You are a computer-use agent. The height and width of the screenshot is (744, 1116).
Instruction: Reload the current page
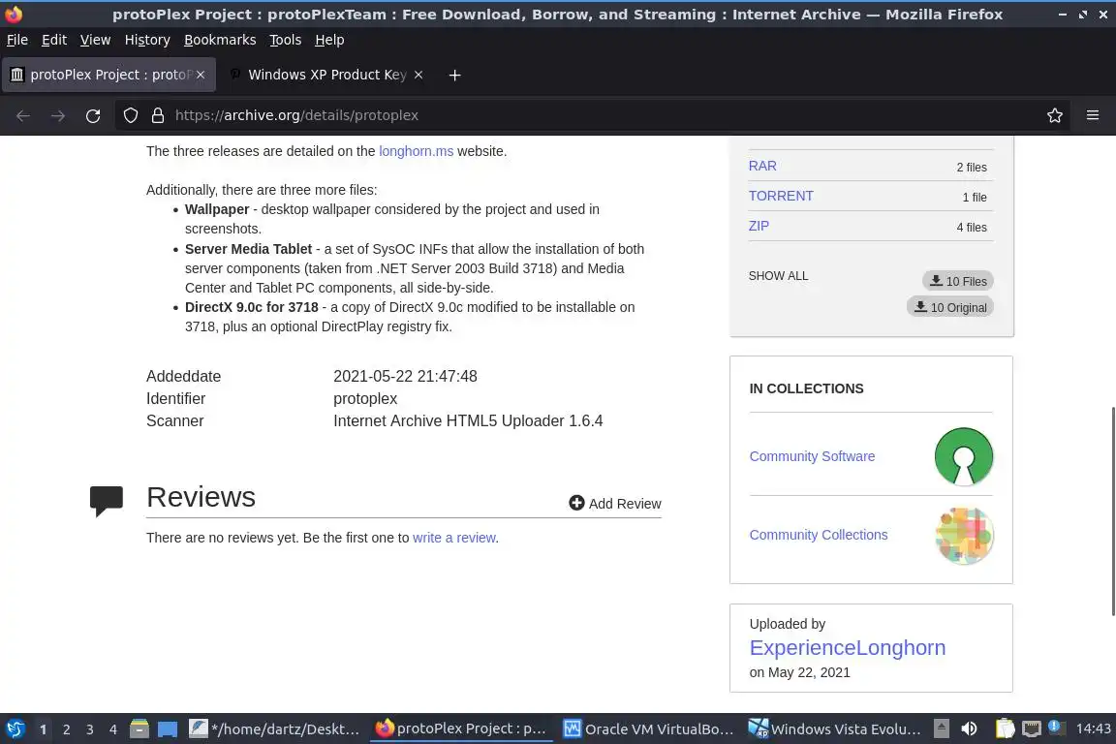click(x=93, y=115)
